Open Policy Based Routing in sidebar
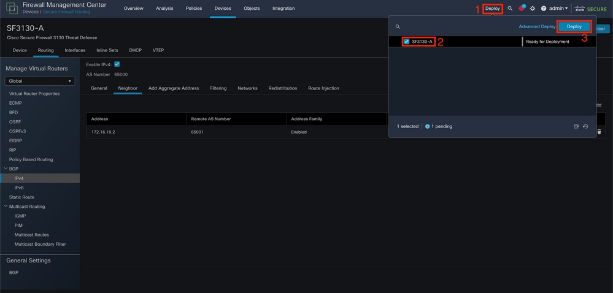The image size is (613, 293). (31, 159)
